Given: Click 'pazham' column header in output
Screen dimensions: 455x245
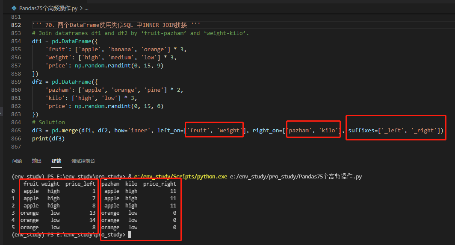Looking at the screenshot, I should [x=110, y=184].
